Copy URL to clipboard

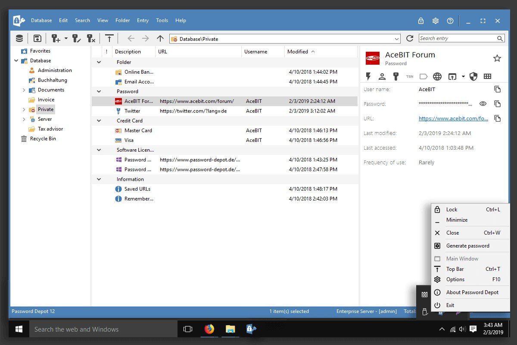point(497,119)
